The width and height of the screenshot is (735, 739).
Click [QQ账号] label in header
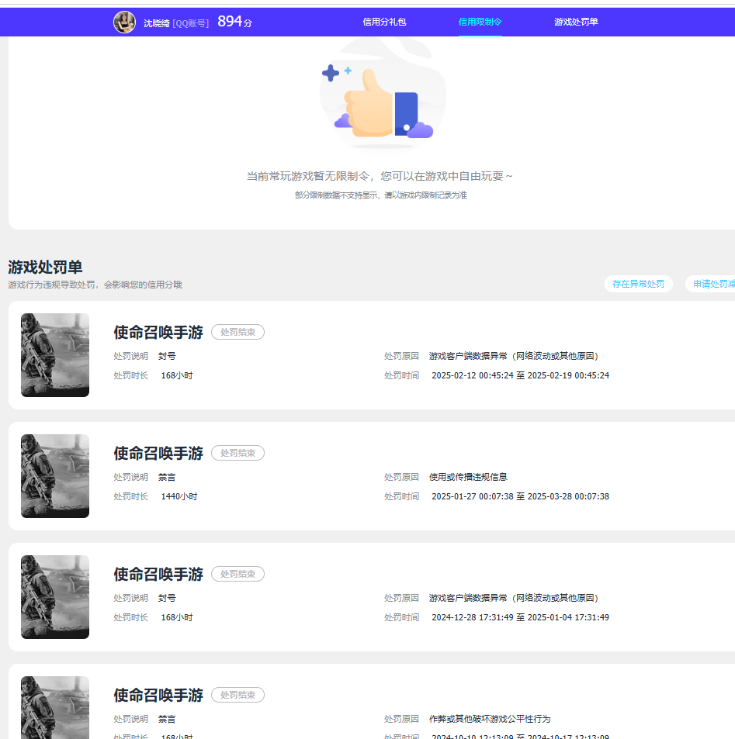[x=191, y=23]
